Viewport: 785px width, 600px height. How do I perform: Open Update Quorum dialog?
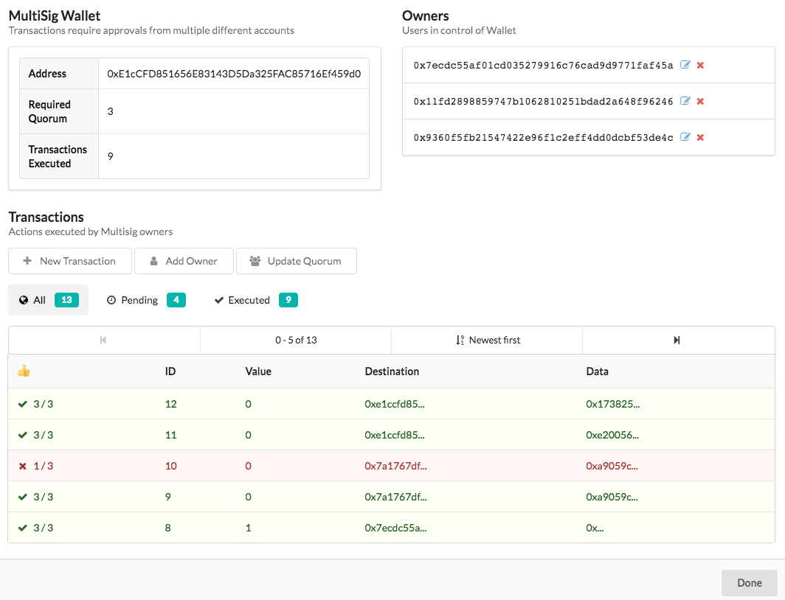tap(296, 261)
